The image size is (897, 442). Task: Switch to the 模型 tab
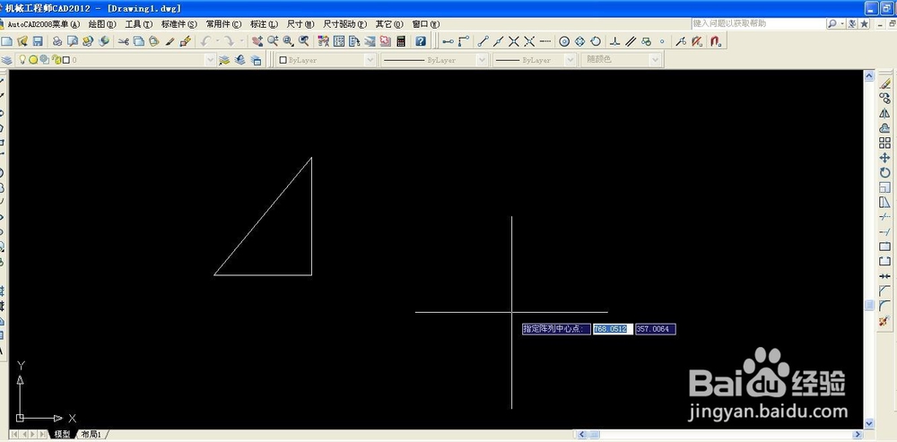click(x=62, y=435)
